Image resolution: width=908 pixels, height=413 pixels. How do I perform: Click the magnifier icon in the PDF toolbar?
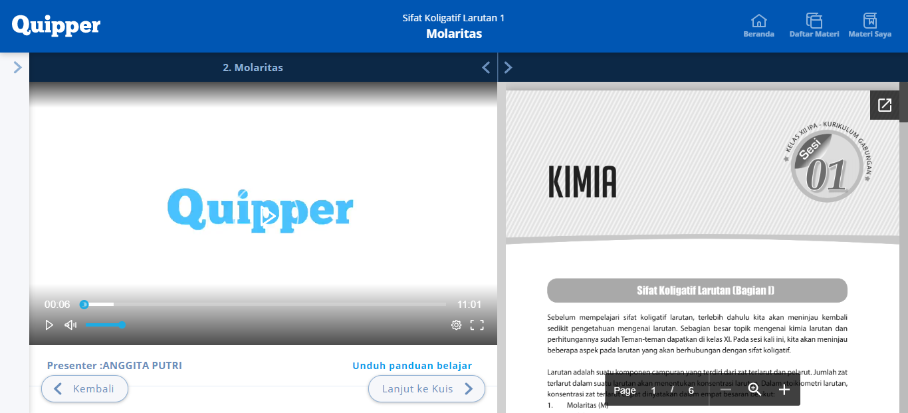tap(754, 390)
